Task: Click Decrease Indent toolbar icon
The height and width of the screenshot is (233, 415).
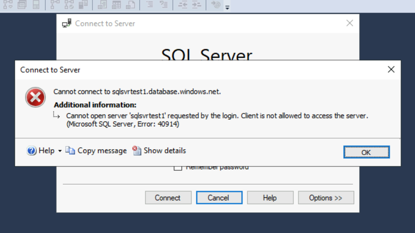Action: tap(183, 4)
